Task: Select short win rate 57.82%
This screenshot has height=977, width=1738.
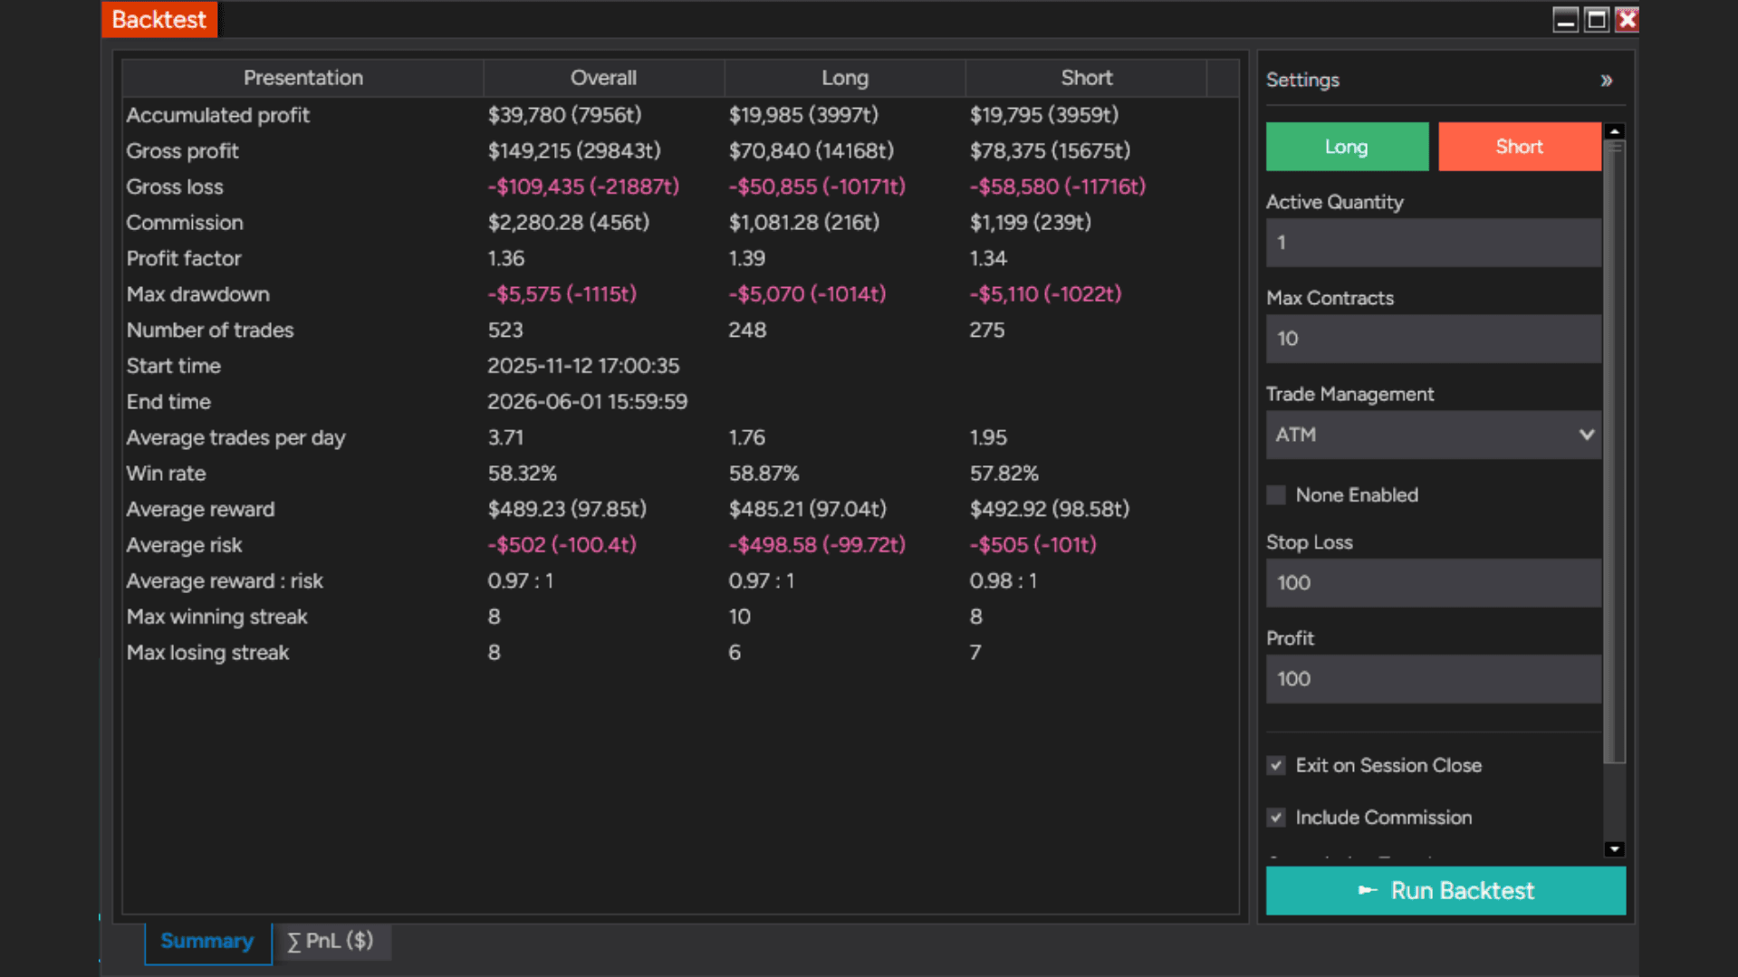Action: 1003,474
